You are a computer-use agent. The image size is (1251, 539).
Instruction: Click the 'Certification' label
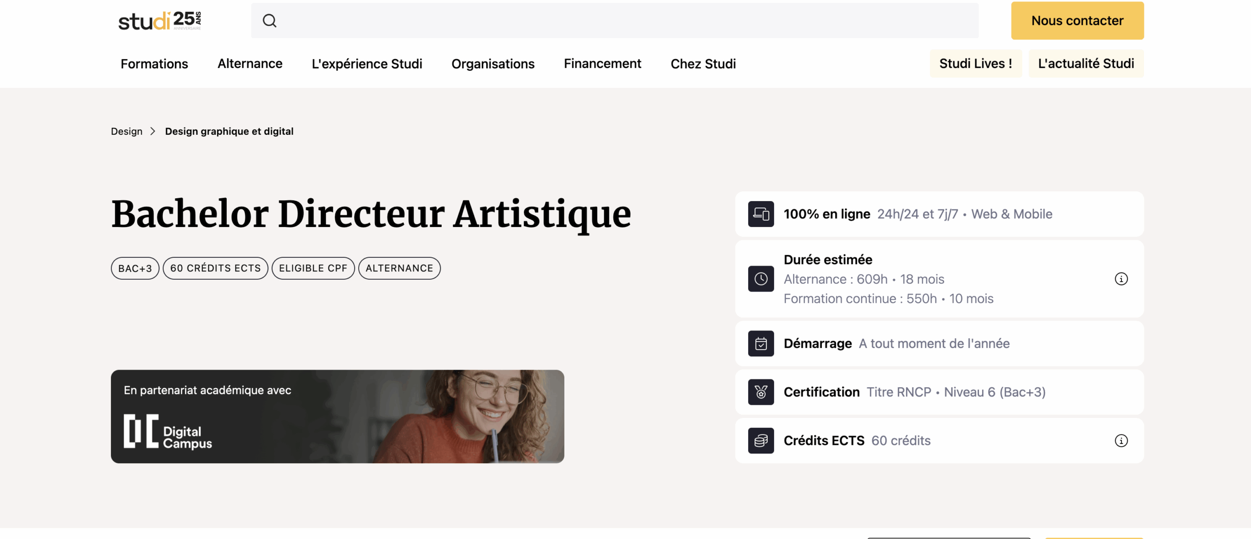[821, 392]
